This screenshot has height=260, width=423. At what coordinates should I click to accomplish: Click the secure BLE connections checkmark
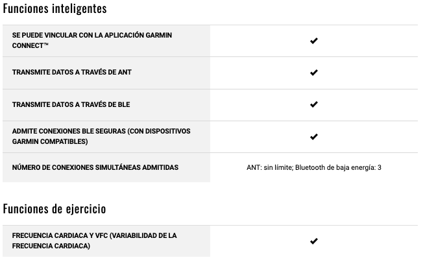(314, 137)
